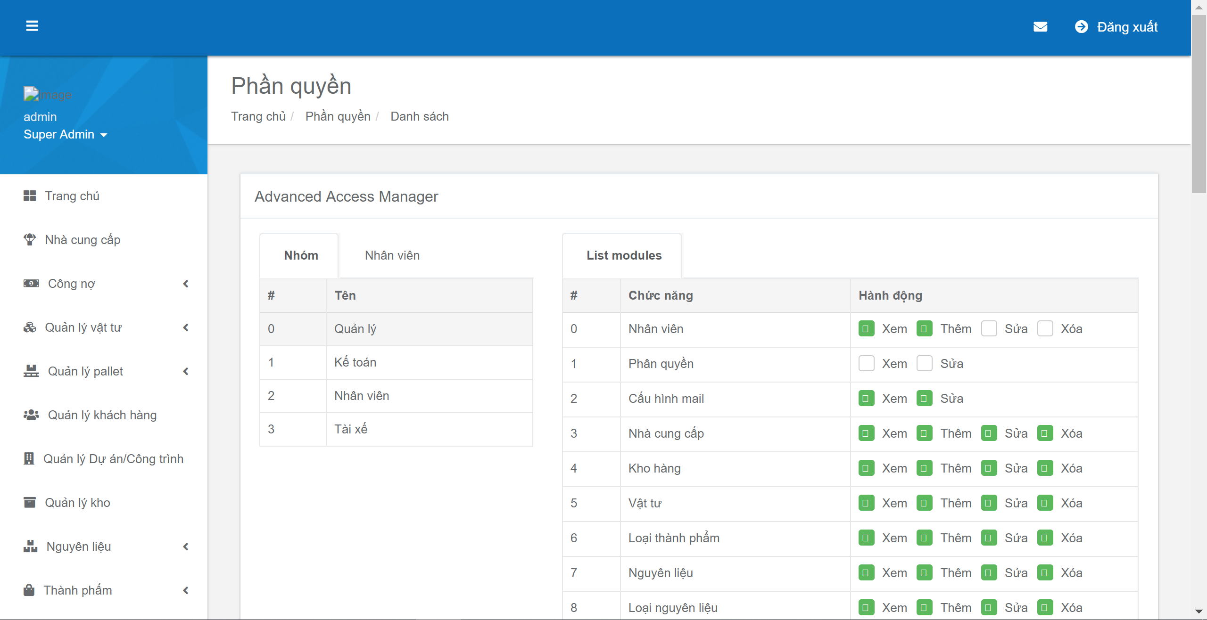Image resolution: width=1207 pixels, height=620 pixels.
Task: Click the Đăng xuất logout link
Action: tap(1127, 27)
